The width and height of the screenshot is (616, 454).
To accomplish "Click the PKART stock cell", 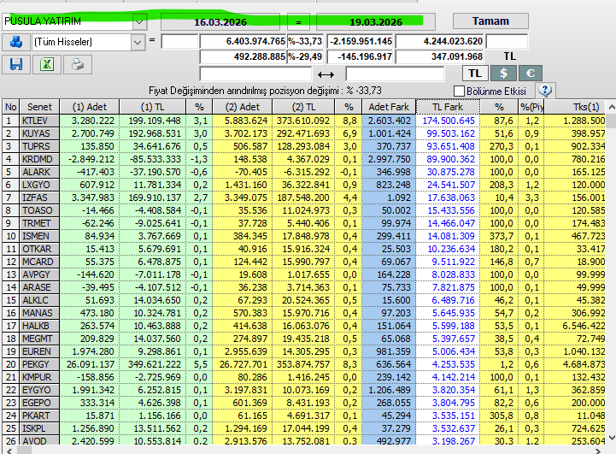I will 39,416.
